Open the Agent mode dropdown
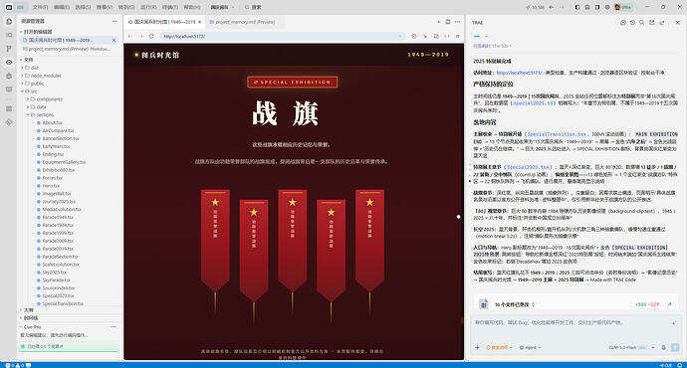687x368 pixels. [x=530, y=347]
